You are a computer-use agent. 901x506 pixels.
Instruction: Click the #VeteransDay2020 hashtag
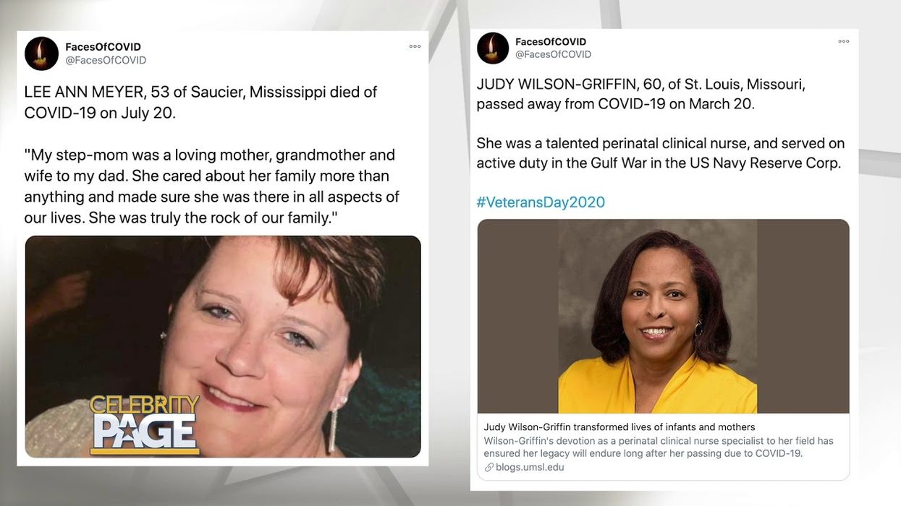[x=541, y=202]
